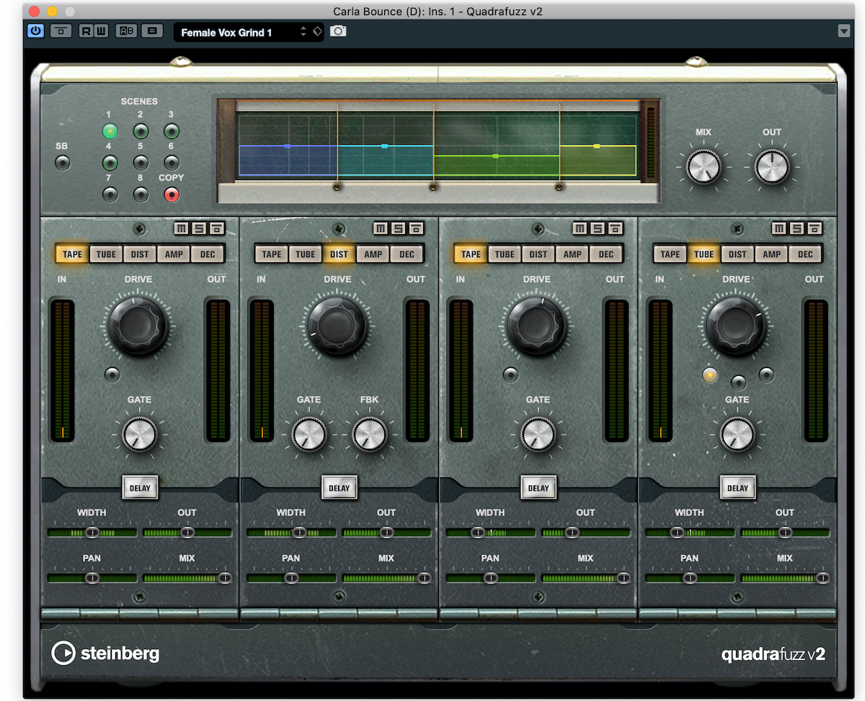Select DIST mode in band 3
This screenshot has width=865, height=701.
(538, 254)
